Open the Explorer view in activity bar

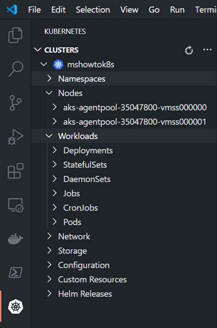[x=15, y=35]
